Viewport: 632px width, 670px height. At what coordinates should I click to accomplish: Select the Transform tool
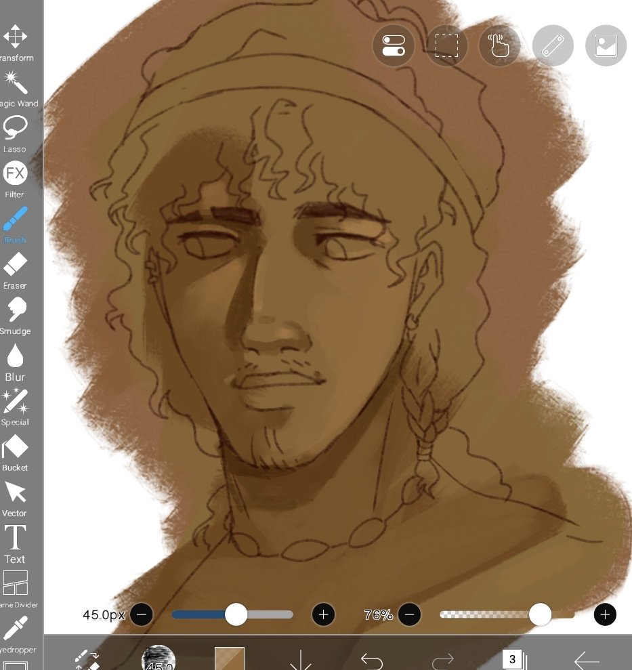16,43
